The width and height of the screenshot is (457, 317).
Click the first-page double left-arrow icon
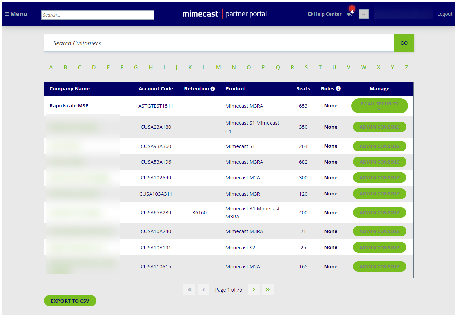189,289
